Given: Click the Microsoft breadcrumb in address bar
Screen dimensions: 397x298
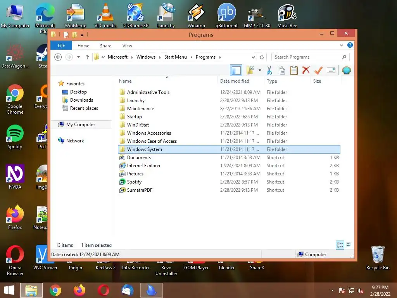Looking at the screenshot, I should [117, 57].
